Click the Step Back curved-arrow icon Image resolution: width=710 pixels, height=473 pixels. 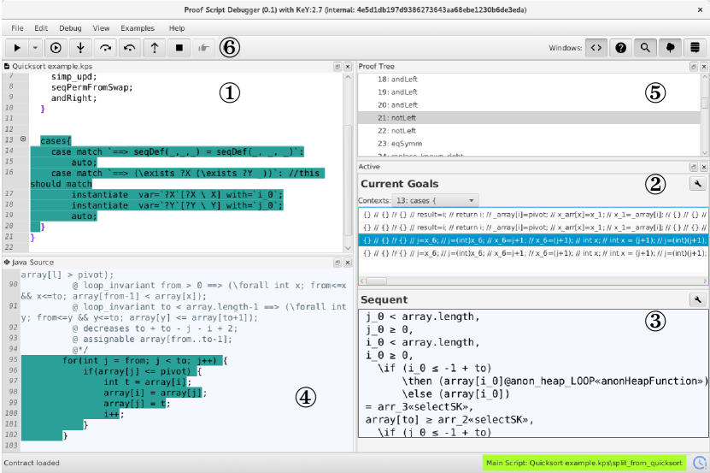(130, 47)
